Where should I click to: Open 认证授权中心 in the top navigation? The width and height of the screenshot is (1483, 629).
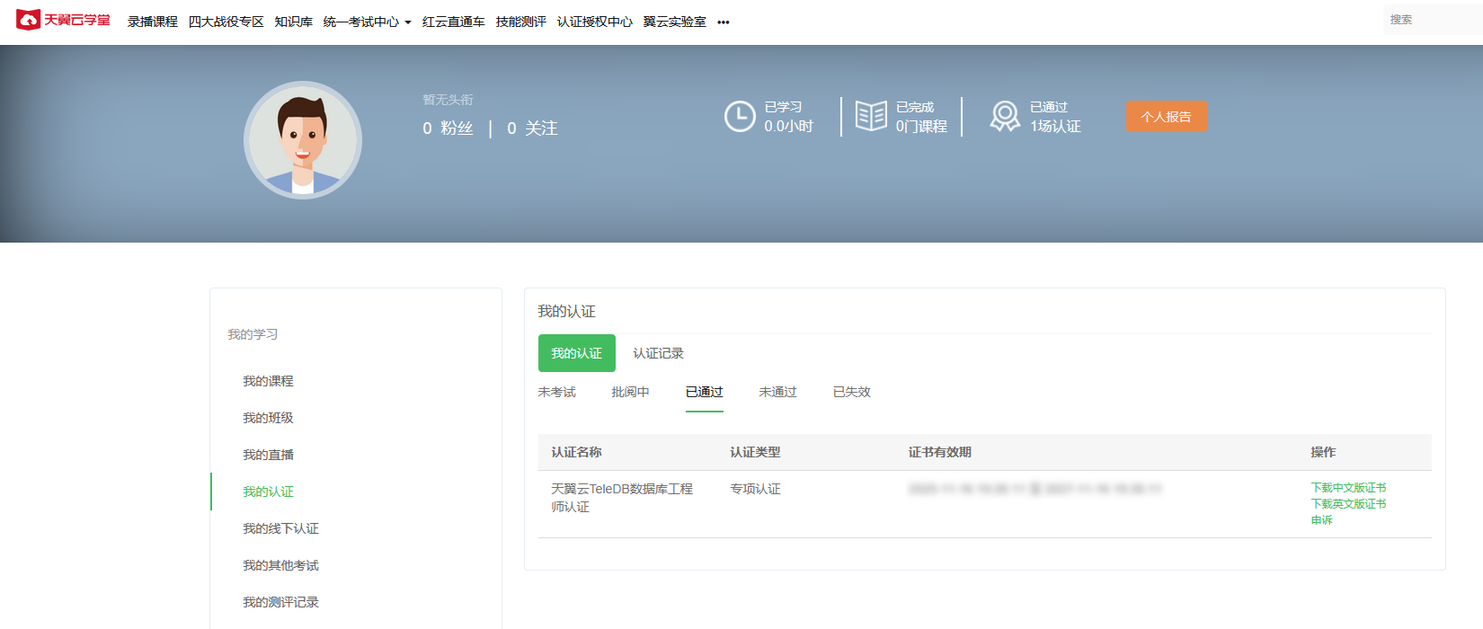pos(595,22)
